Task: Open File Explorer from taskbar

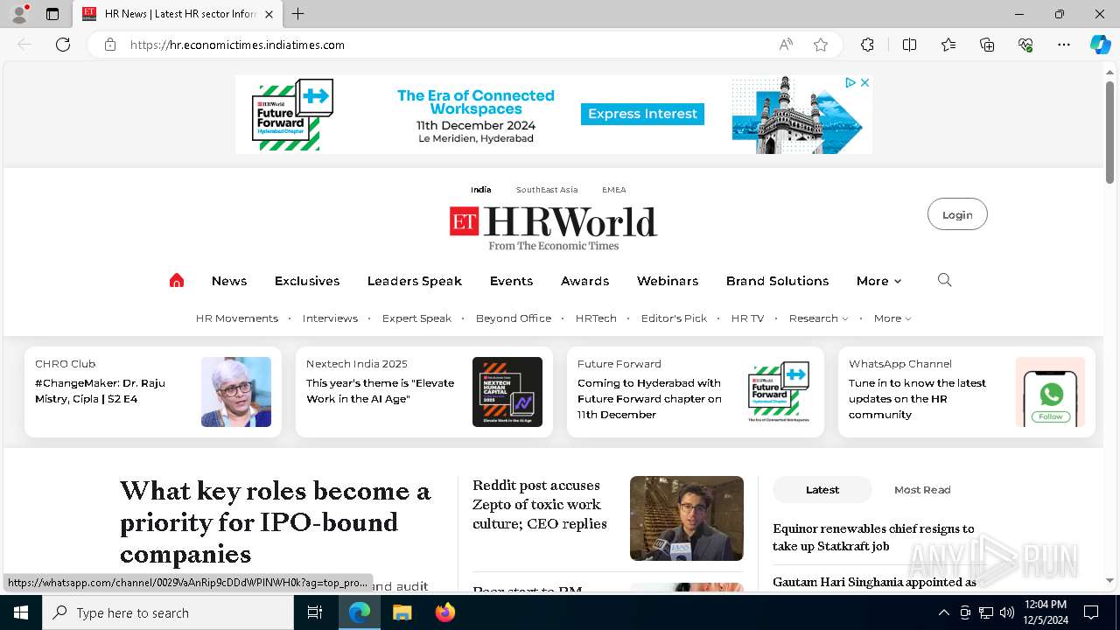Action: (x=402, y=612)
